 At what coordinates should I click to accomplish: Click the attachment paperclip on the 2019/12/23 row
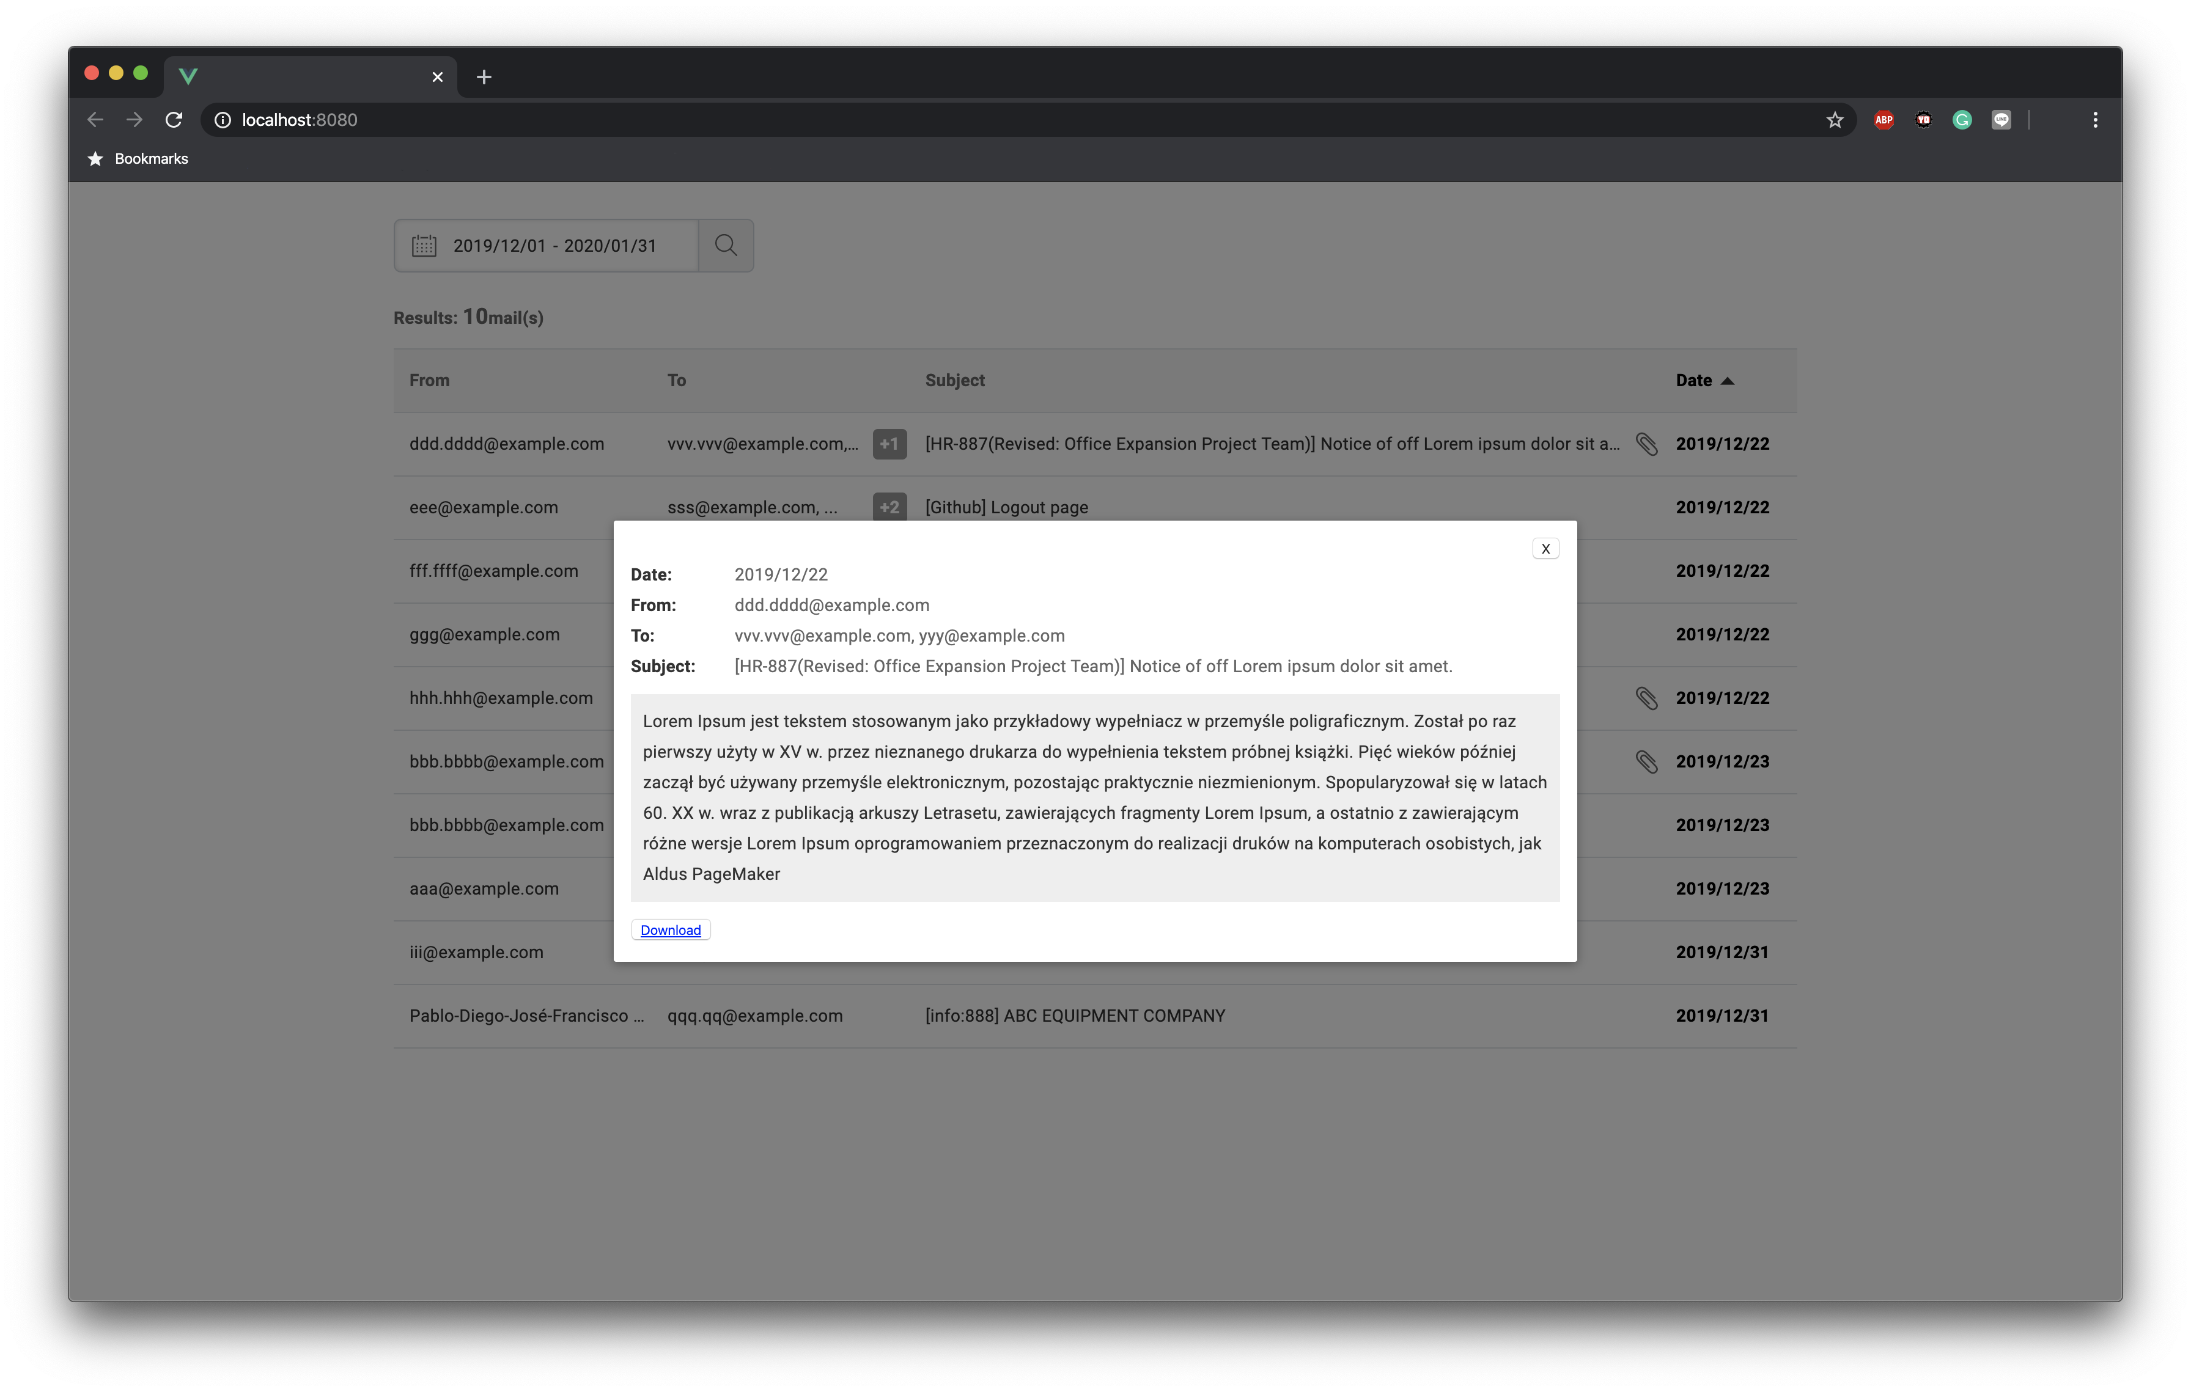coord(1646,761)
